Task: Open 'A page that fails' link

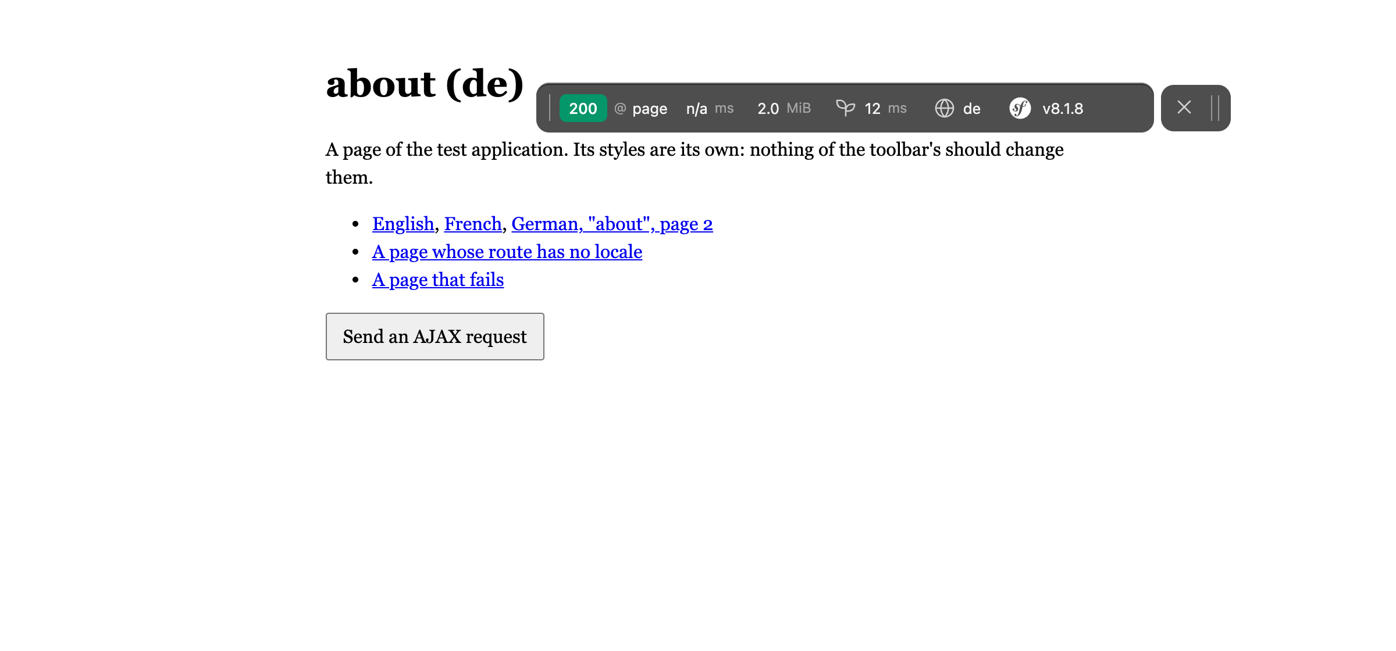Action: [x=438, y=280]
